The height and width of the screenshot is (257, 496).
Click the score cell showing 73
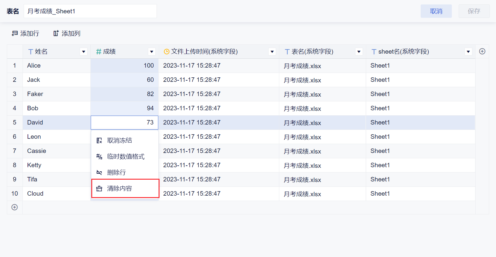click(x=125, y=122)
